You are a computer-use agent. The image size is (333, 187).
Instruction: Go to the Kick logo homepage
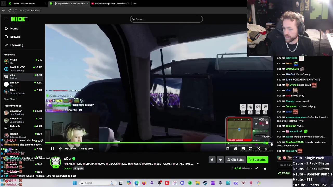point(20,19)
